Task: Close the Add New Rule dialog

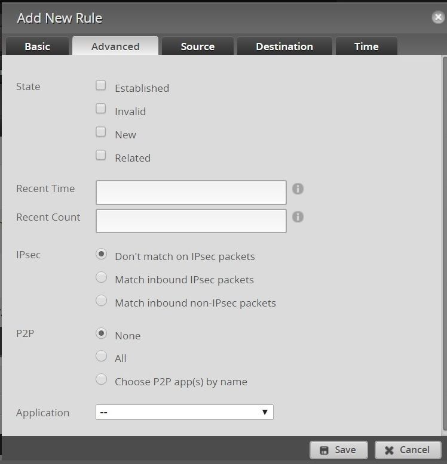Action: 438,17
